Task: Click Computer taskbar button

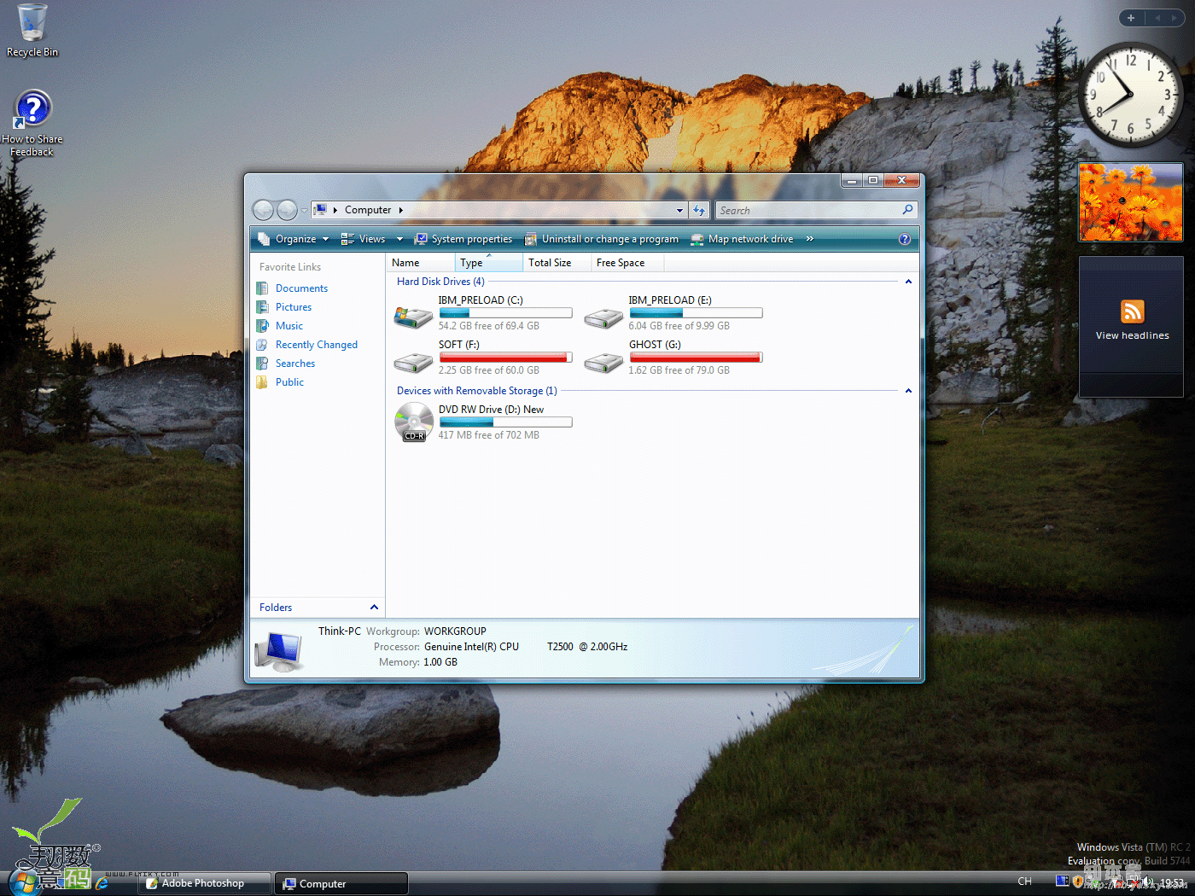Action: [x=341, y=884]
